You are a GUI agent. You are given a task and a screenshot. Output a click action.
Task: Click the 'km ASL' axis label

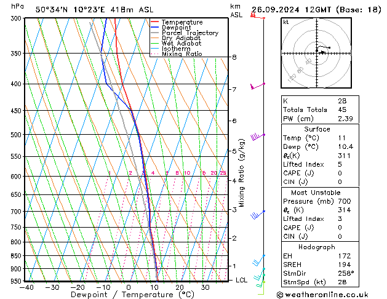(236, 10)
